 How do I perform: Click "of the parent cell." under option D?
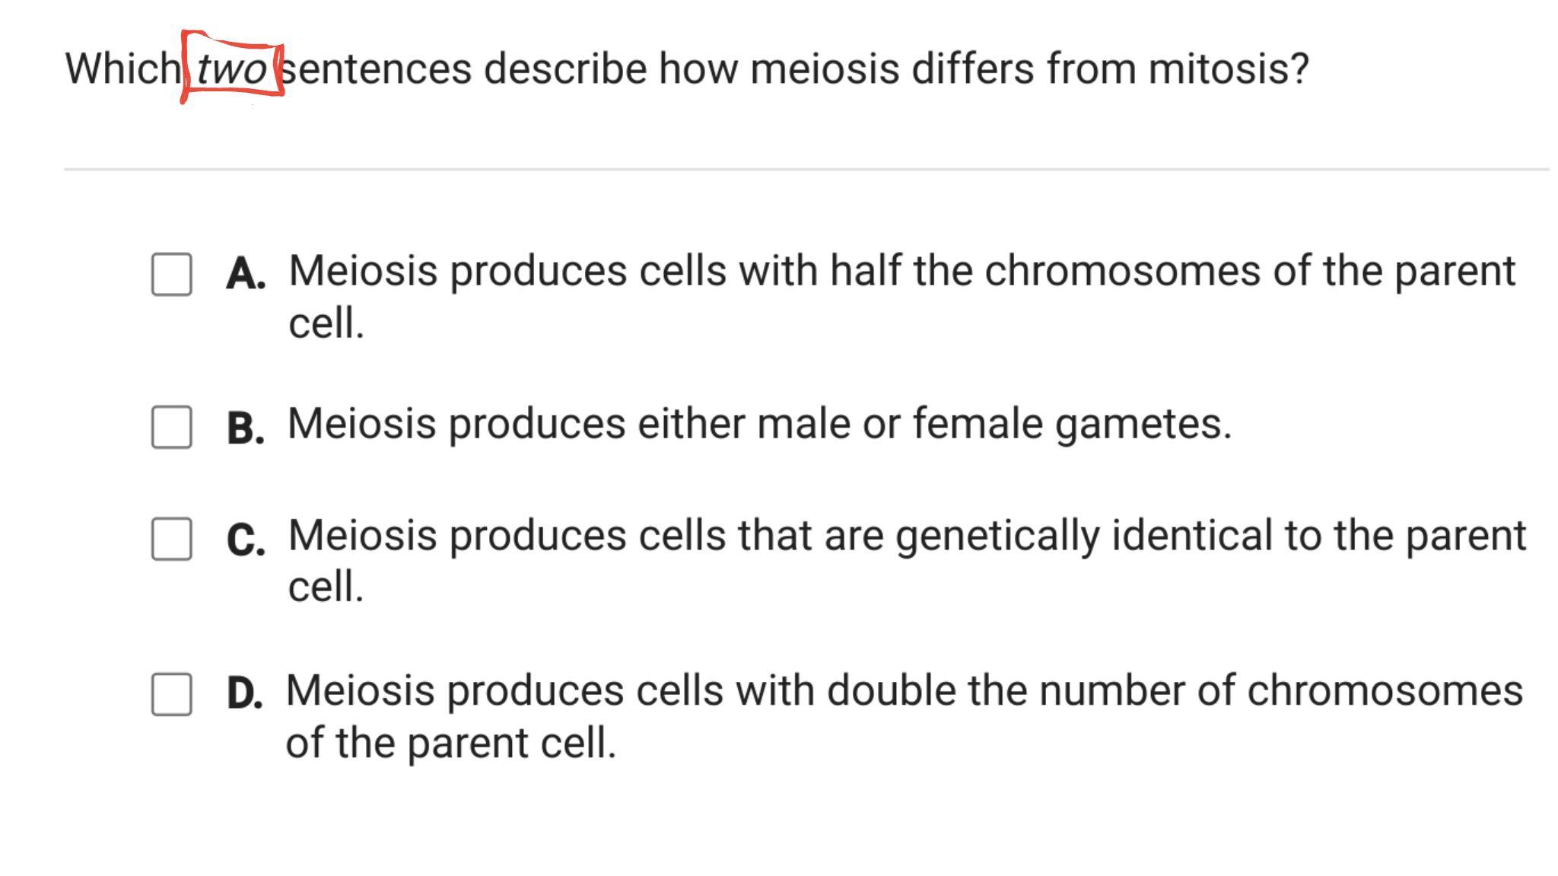pos(450,743)
